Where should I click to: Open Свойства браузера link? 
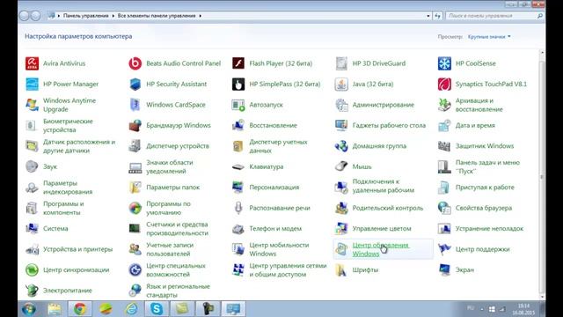483,208
